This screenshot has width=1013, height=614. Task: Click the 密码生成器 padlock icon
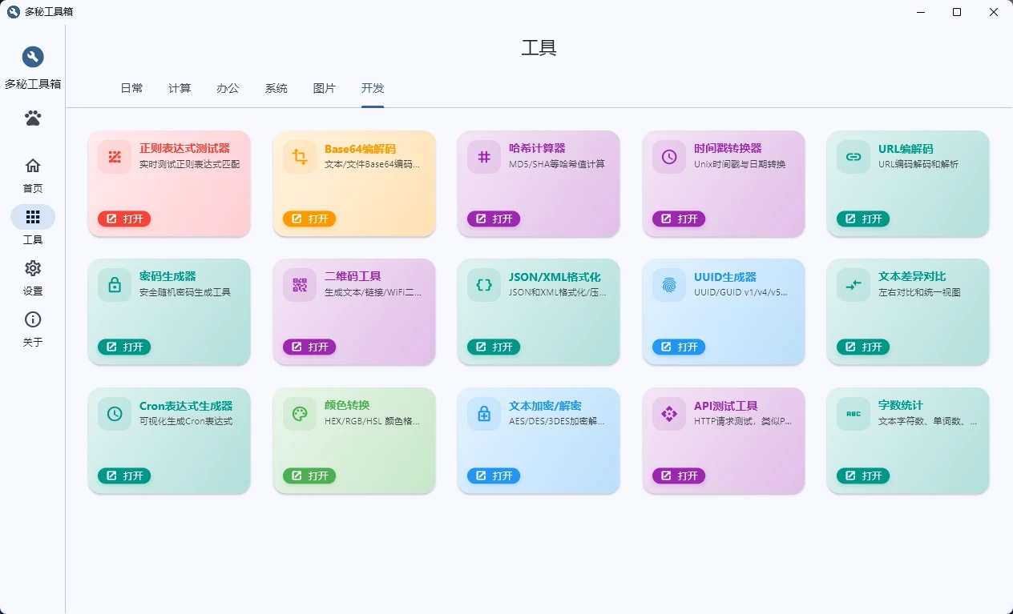[115, 285]
